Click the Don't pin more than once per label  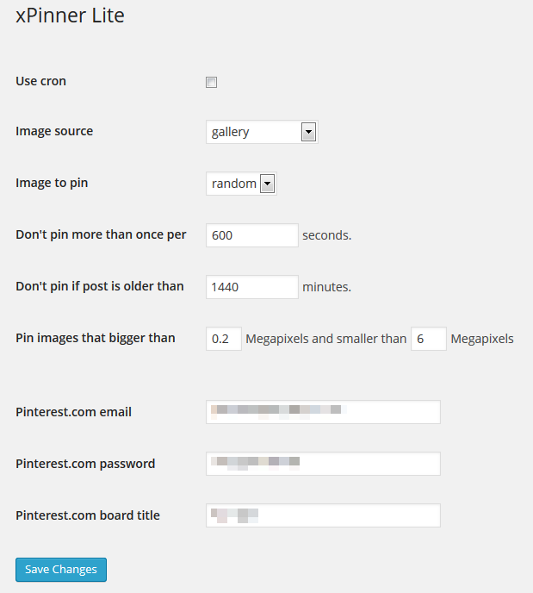point(101,234)
